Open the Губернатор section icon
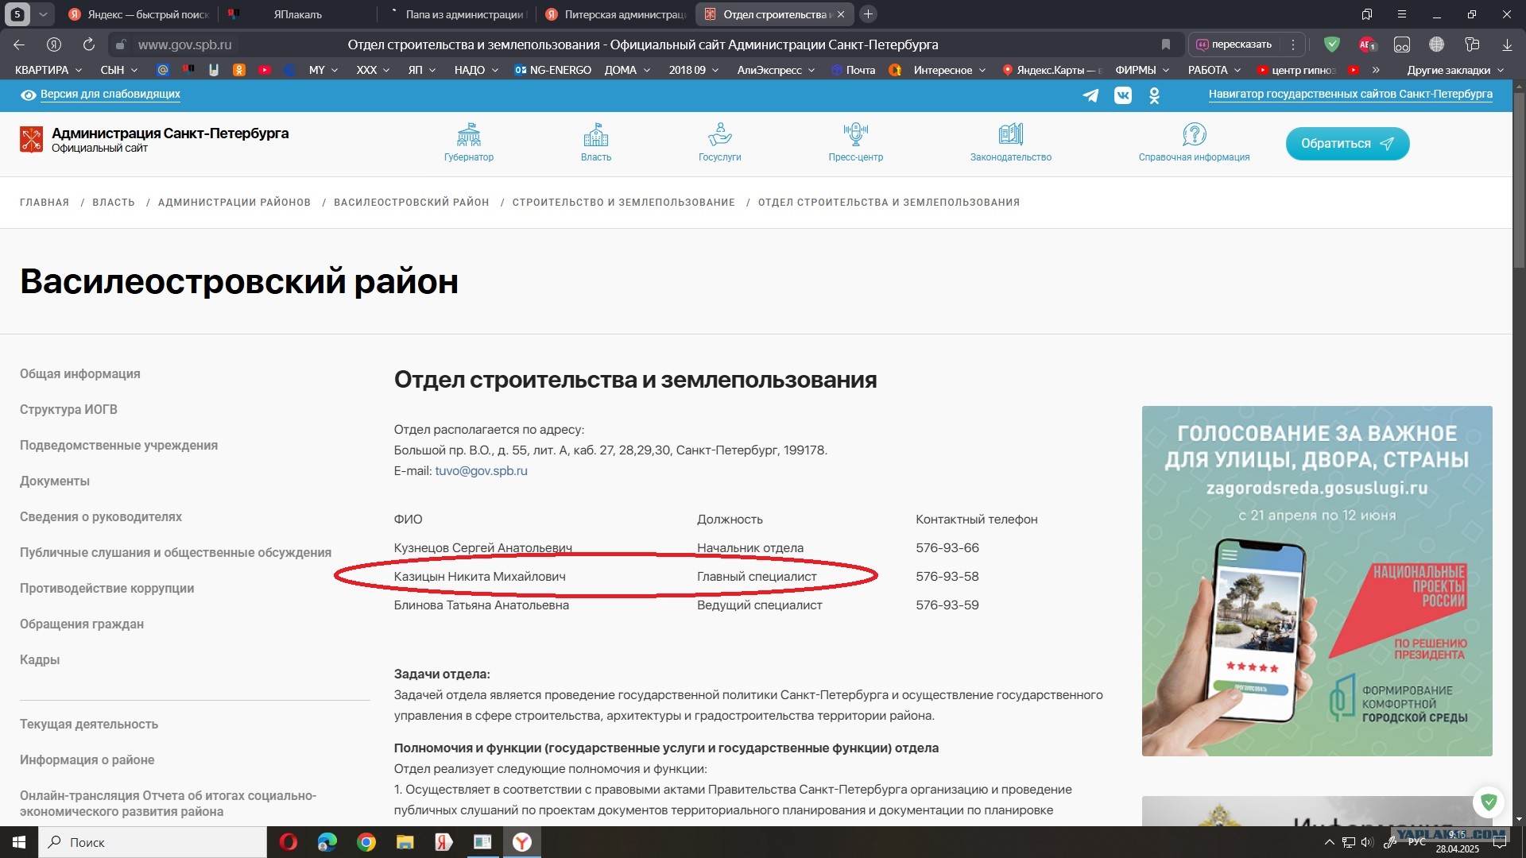1526x858 pixels. pos(469,134)
